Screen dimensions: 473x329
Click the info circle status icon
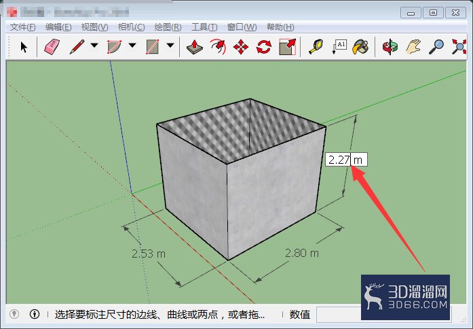[35, 314]
